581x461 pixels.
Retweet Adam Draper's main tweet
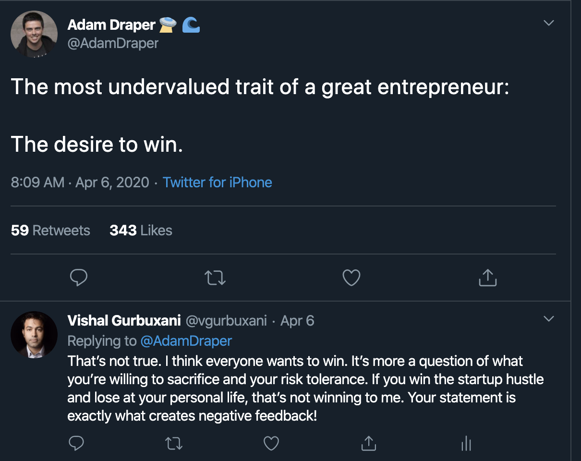tap(215, 278)
